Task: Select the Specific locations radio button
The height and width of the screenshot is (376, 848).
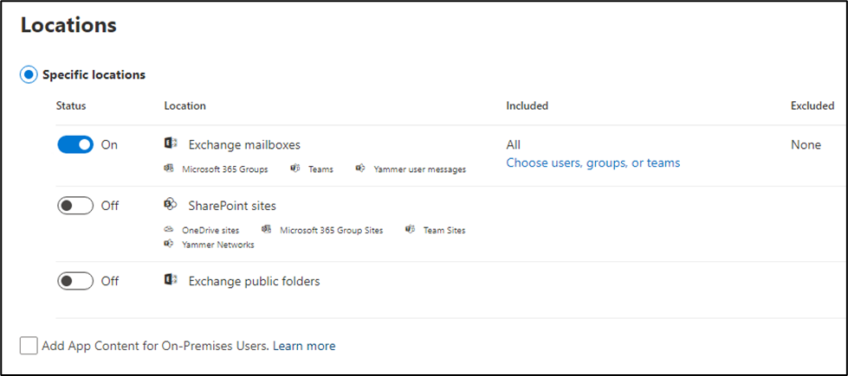Action: pos(29,74)
